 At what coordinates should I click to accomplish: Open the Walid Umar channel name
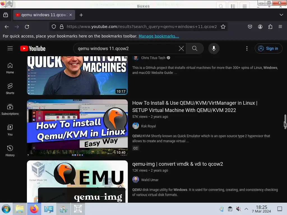coord(150,180)
